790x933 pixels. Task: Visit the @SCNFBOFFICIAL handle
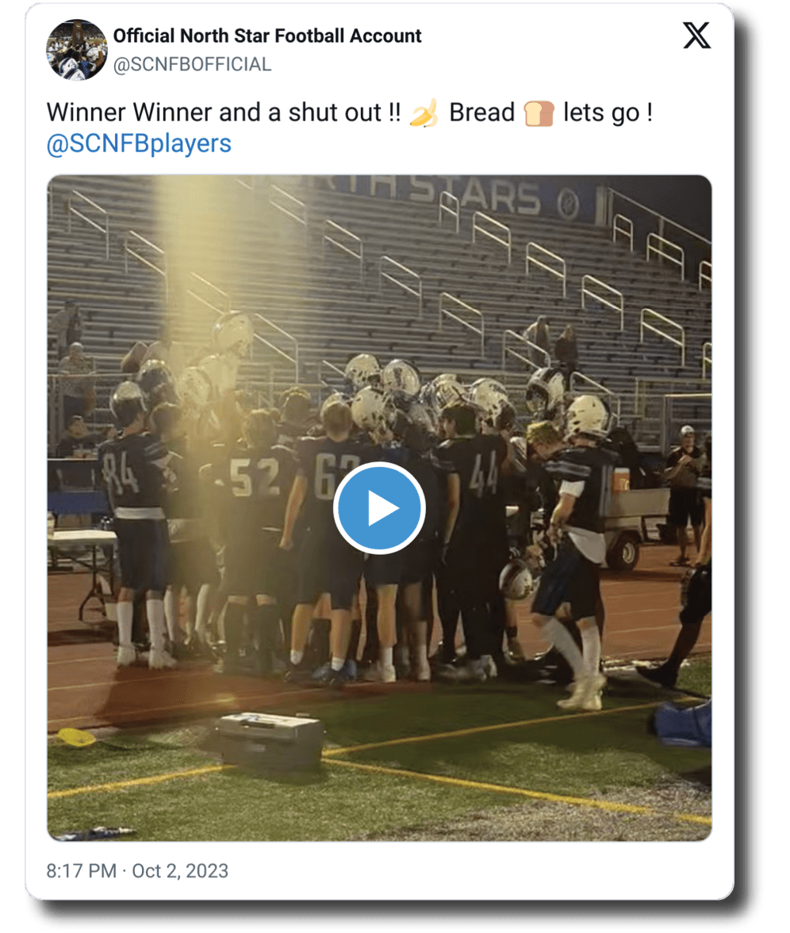click(x=192, y=64)
